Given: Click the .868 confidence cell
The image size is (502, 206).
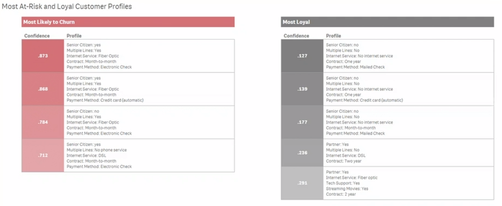Looking at the screenshot, I should tap(43, 89).
